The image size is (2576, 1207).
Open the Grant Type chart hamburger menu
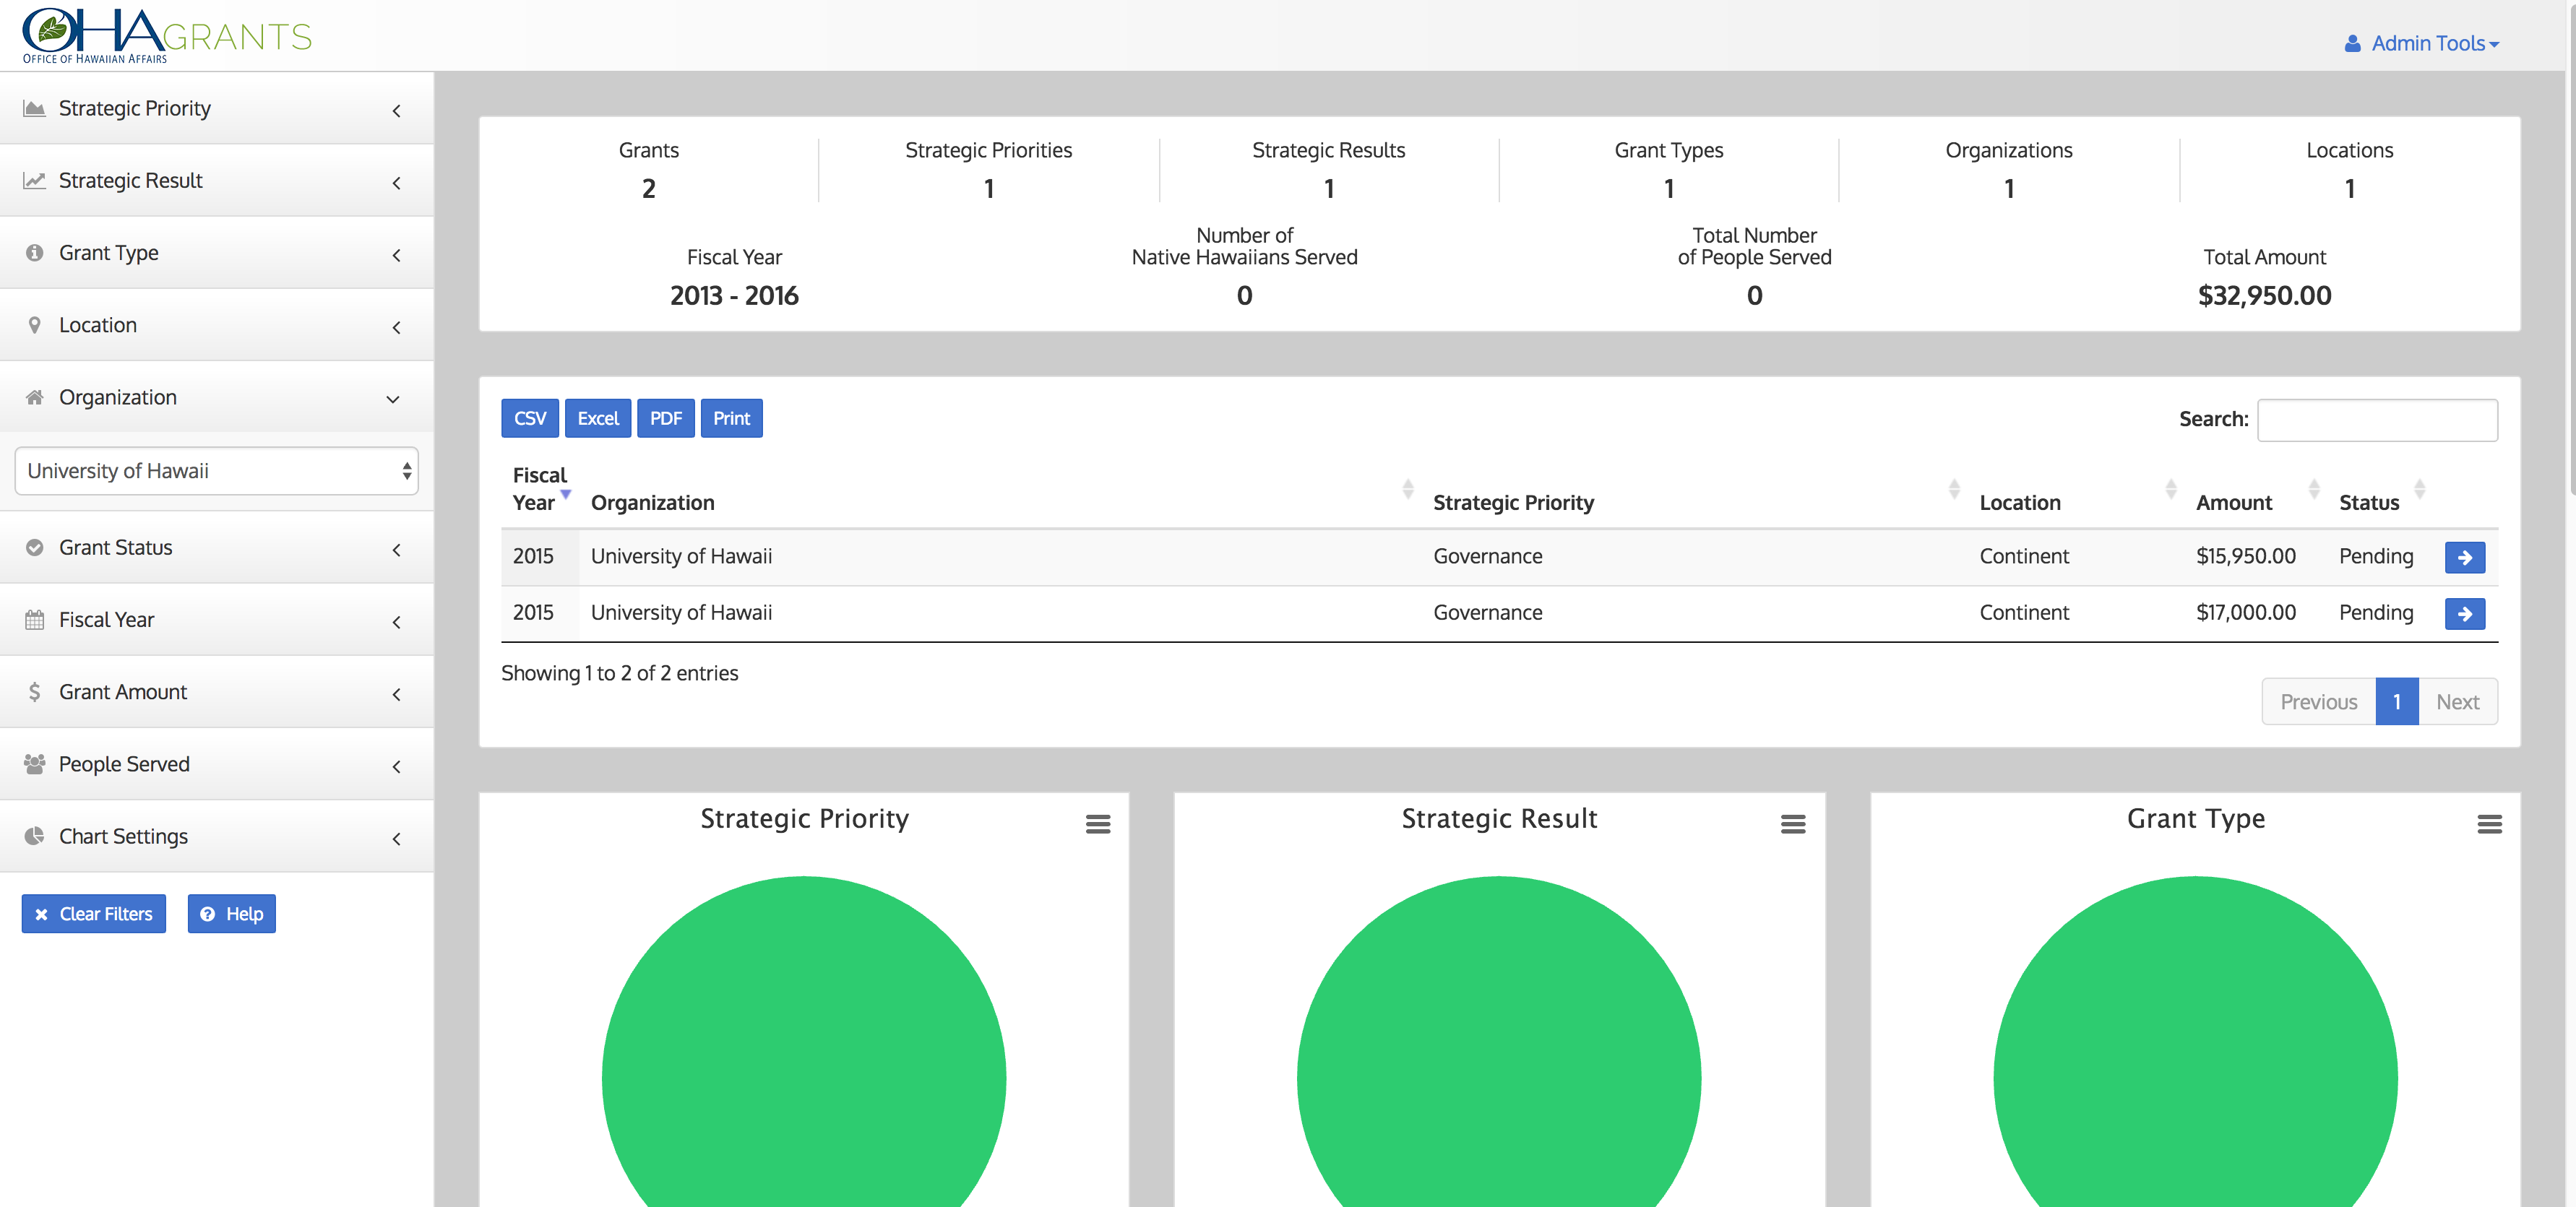[2489, 824]
